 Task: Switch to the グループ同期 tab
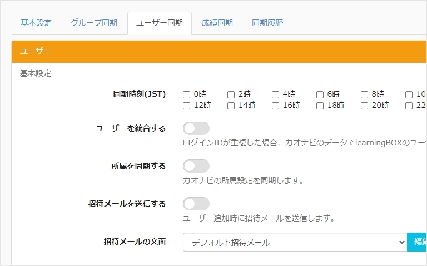click(93, 23)
